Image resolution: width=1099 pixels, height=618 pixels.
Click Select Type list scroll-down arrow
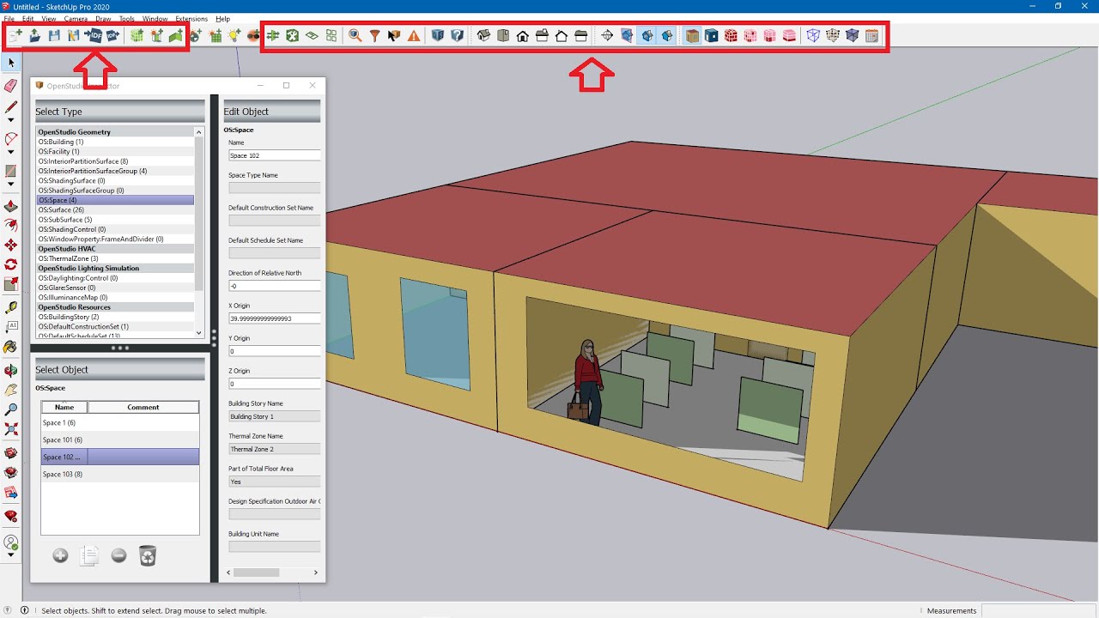click(x=199, y=332)
